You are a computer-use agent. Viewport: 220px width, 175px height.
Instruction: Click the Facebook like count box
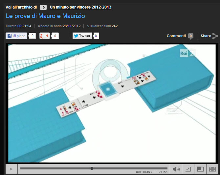(33, 36)
